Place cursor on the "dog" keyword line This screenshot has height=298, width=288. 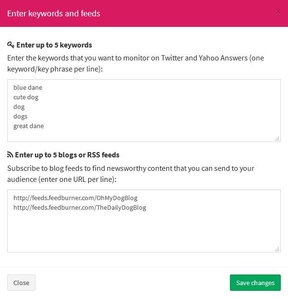point(19,107)
